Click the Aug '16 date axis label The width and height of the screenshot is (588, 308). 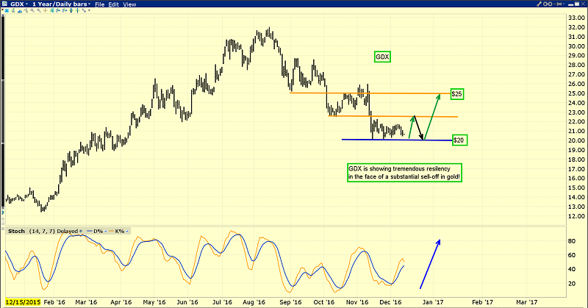click(254, 302)
